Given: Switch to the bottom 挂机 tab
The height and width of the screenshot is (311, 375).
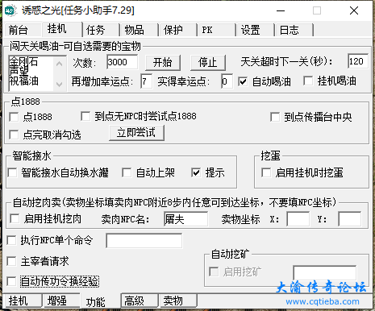Looking at the screenshot, I should [23, 301].
